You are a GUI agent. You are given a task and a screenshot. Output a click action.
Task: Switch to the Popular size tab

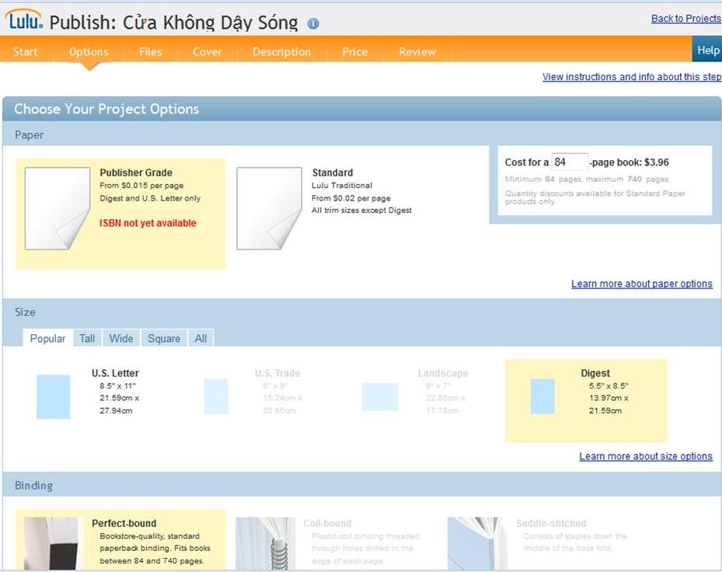click(x=47, y=339)
